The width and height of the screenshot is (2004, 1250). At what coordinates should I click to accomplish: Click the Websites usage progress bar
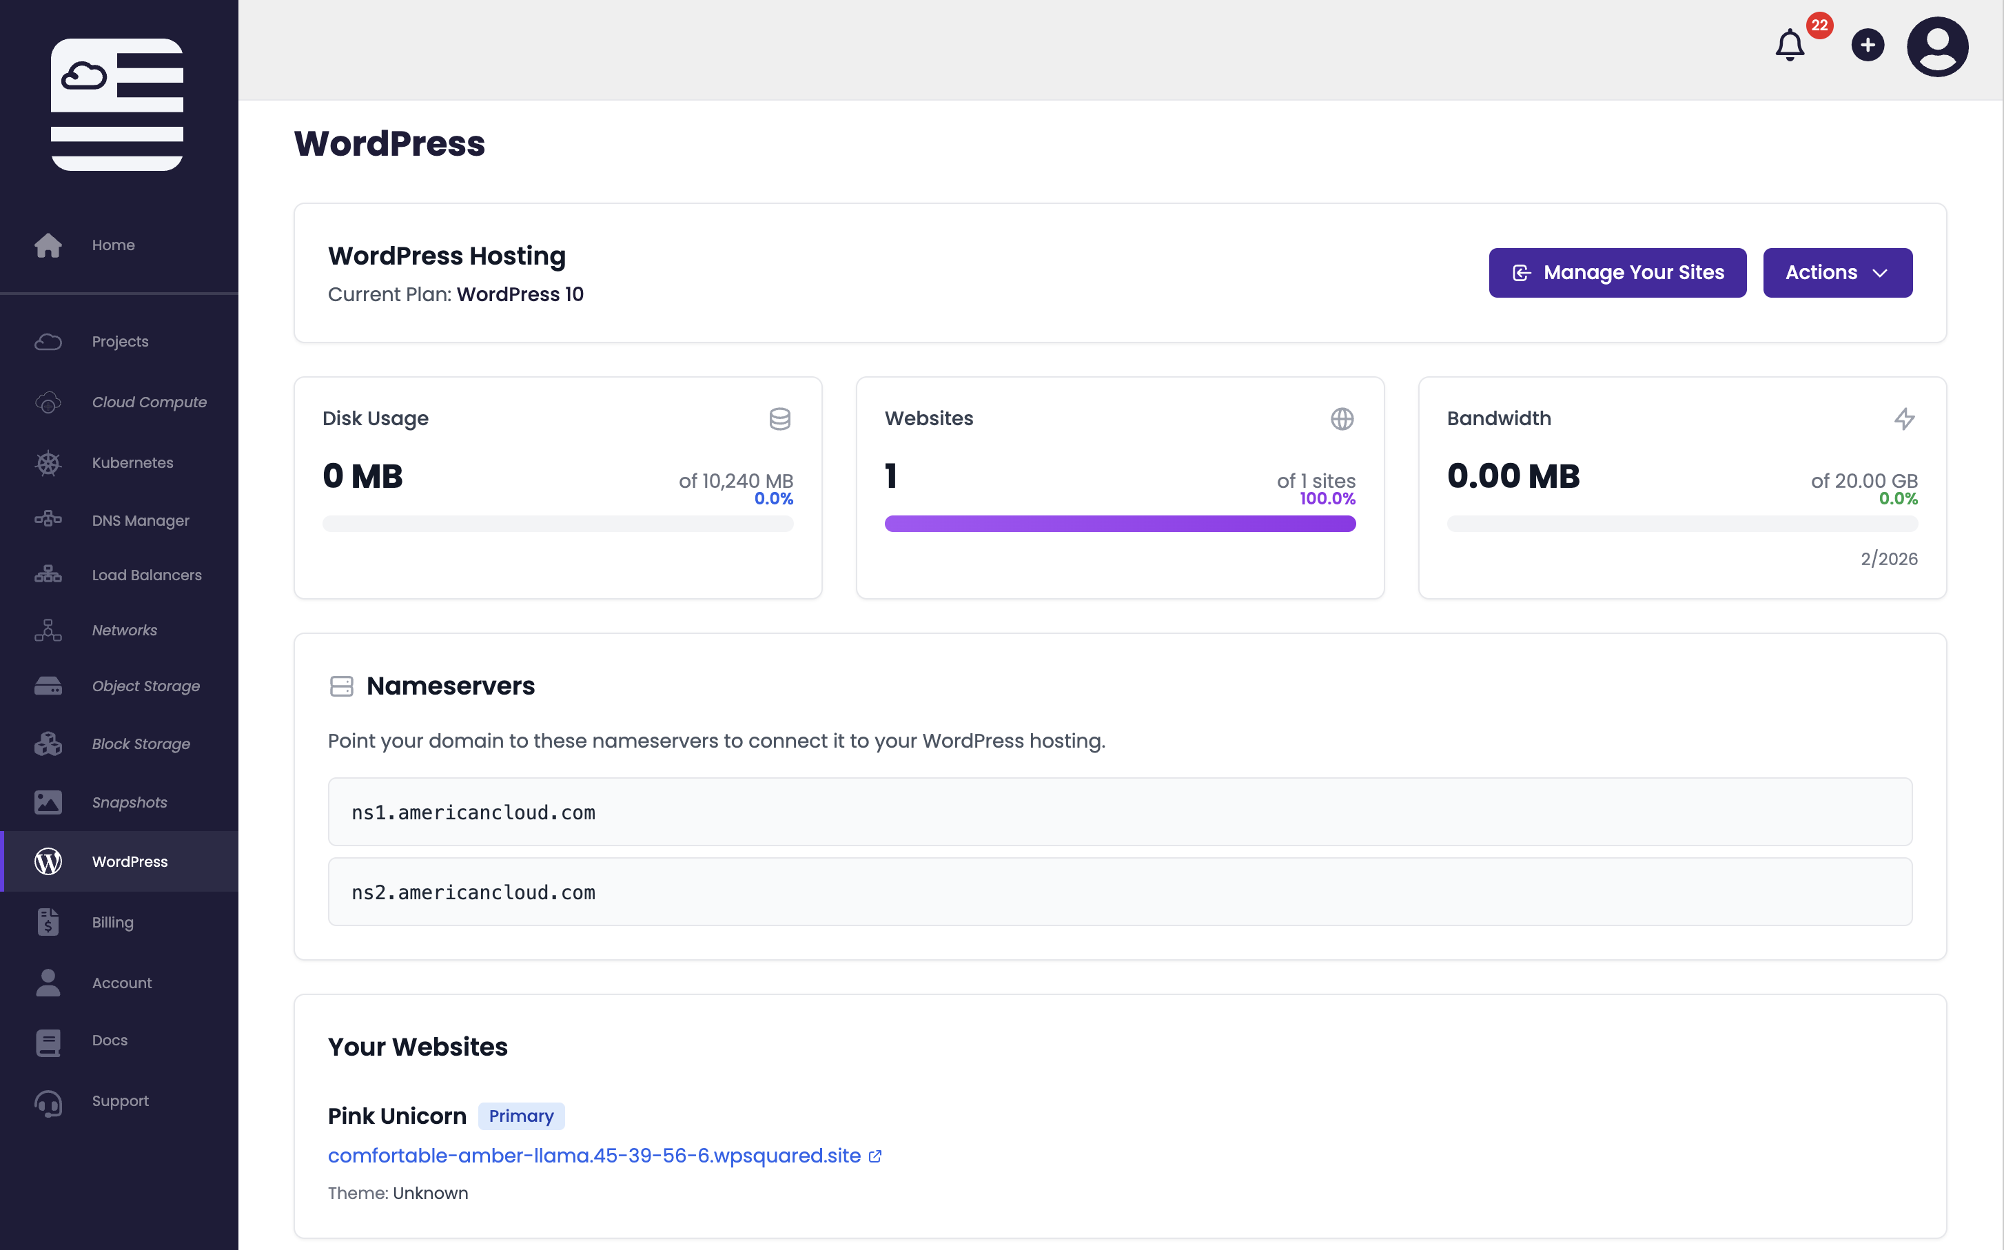click(x=1119, y=524)
